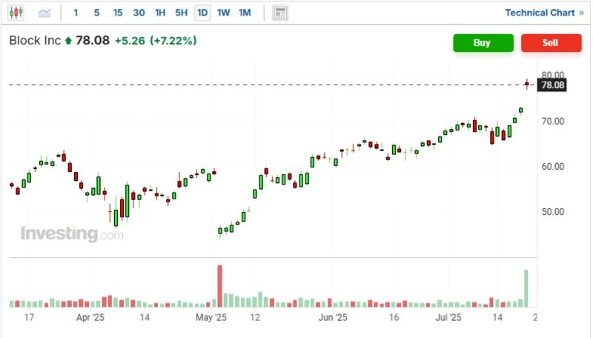Click the tall red volume bar in May
This screenshot has height=338, width=593.
(x=219, y=285)
